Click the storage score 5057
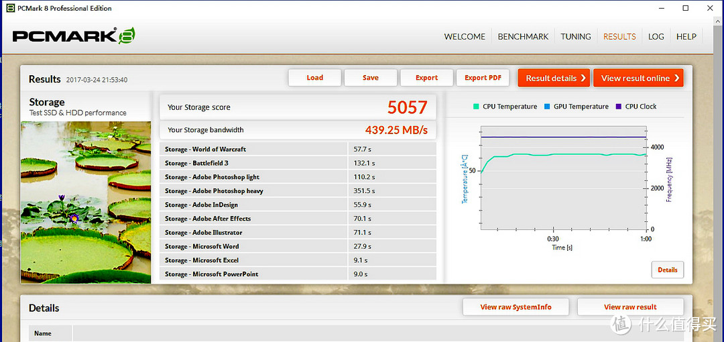Viewport: 724px width, 342px height. coord(408,107)
